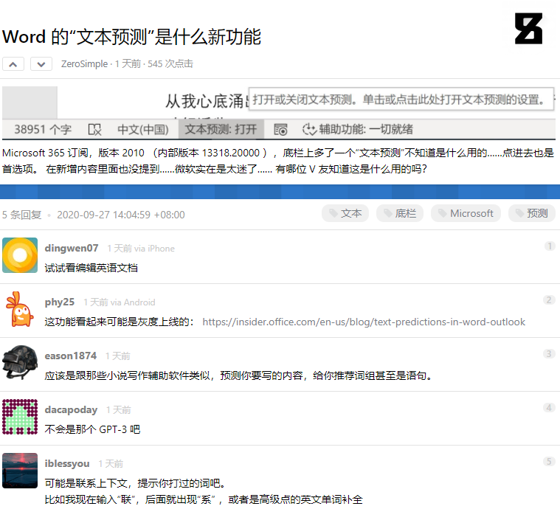Click the 5 条回复 reply count text
560x509 pixels.
click(x=22, y=215)
